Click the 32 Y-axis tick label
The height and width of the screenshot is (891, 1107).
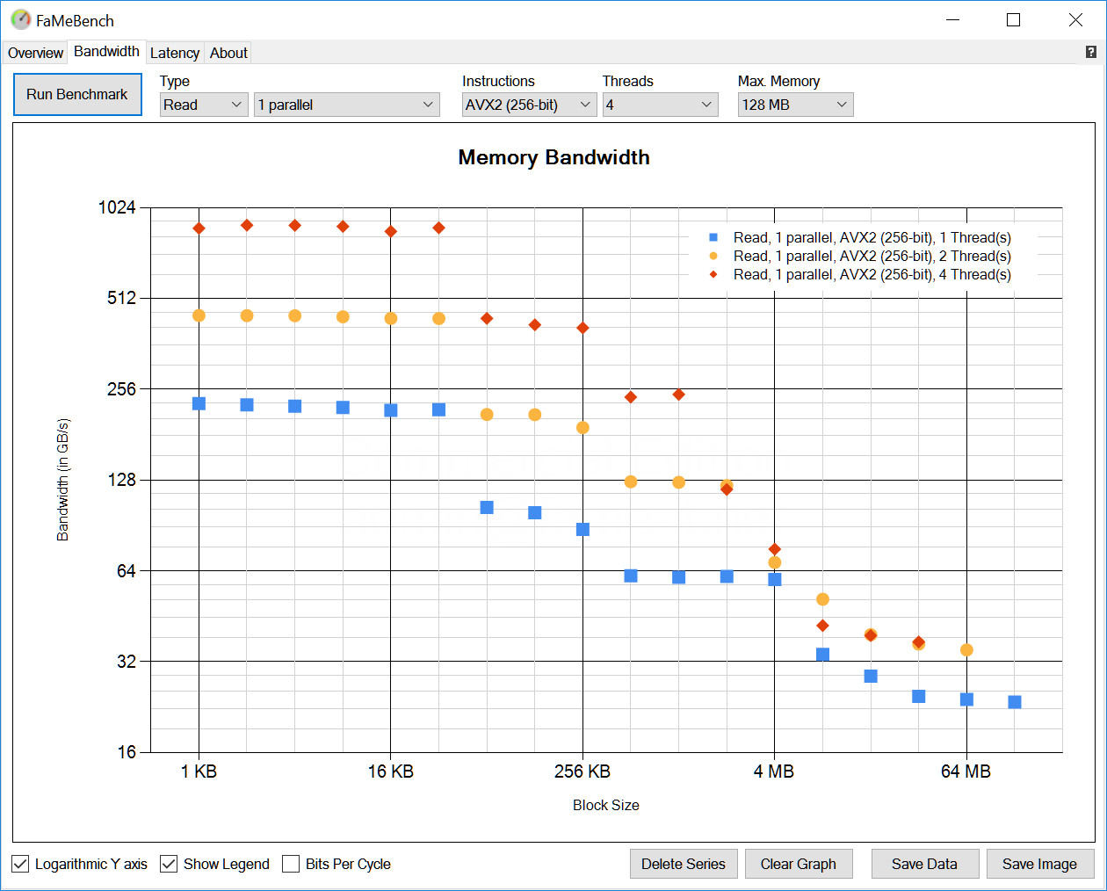(x=127, y=661)
